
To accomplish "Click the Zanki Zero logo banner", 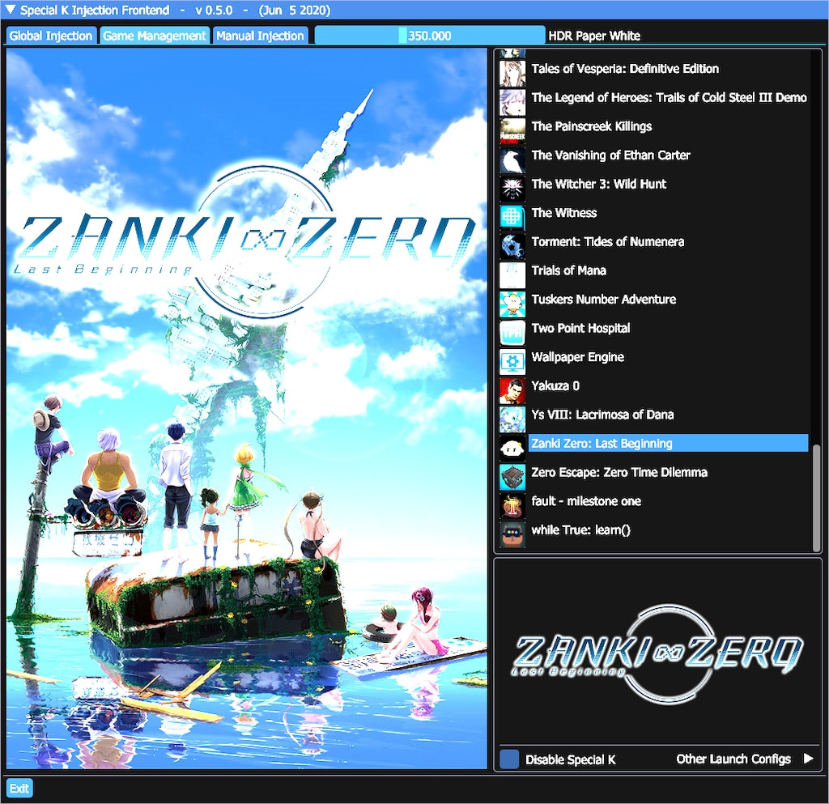I will click(x=657, y=655).
